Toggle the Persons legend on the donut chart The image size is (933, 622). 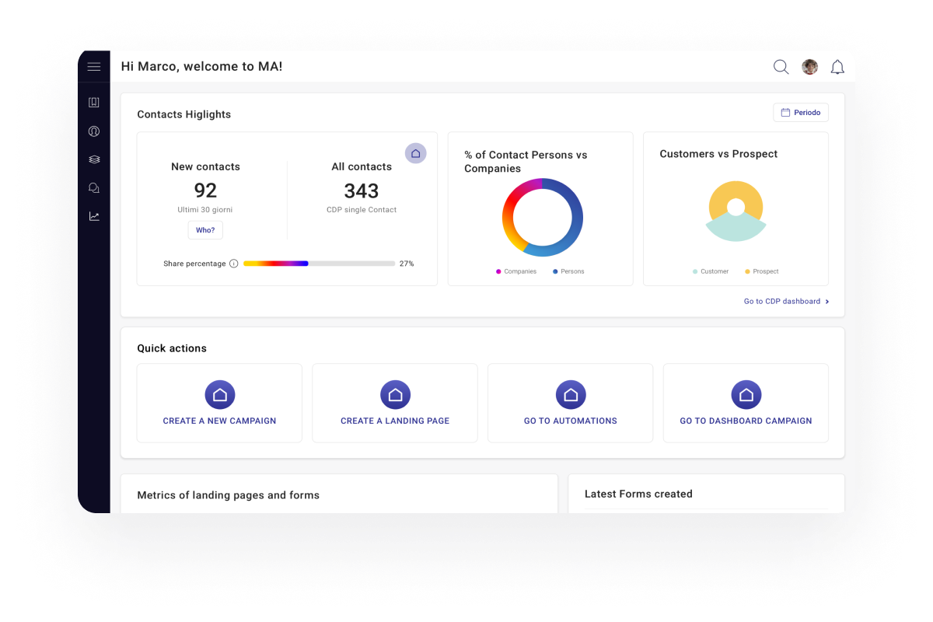point(568,271)
